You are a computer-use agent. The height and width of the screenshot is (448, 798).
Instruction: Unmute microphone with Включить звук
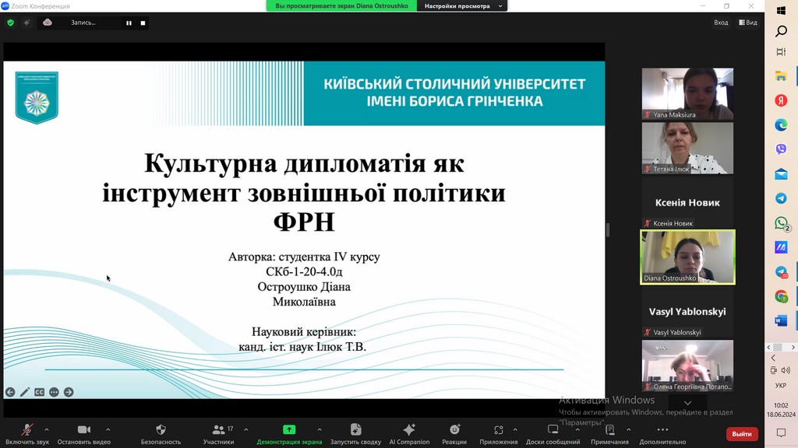[26, 430]
